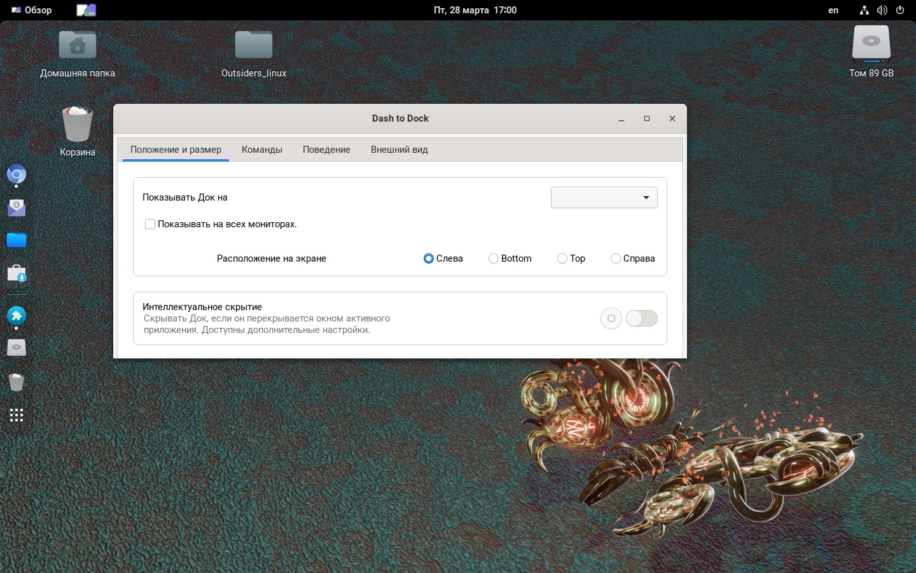916x573 pixels.
Task: Click the app indicator beside Обзор
Action: point(86,10)
